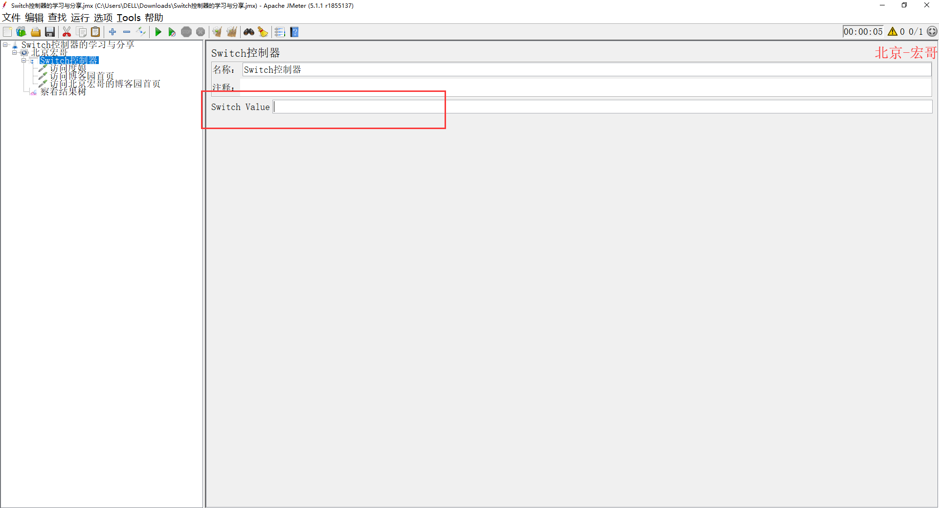Screen dimensions: 939x508
Task: Collapse the 北京宏哥 thread group node
Action: pyautogui.click(x=14, y=52)
